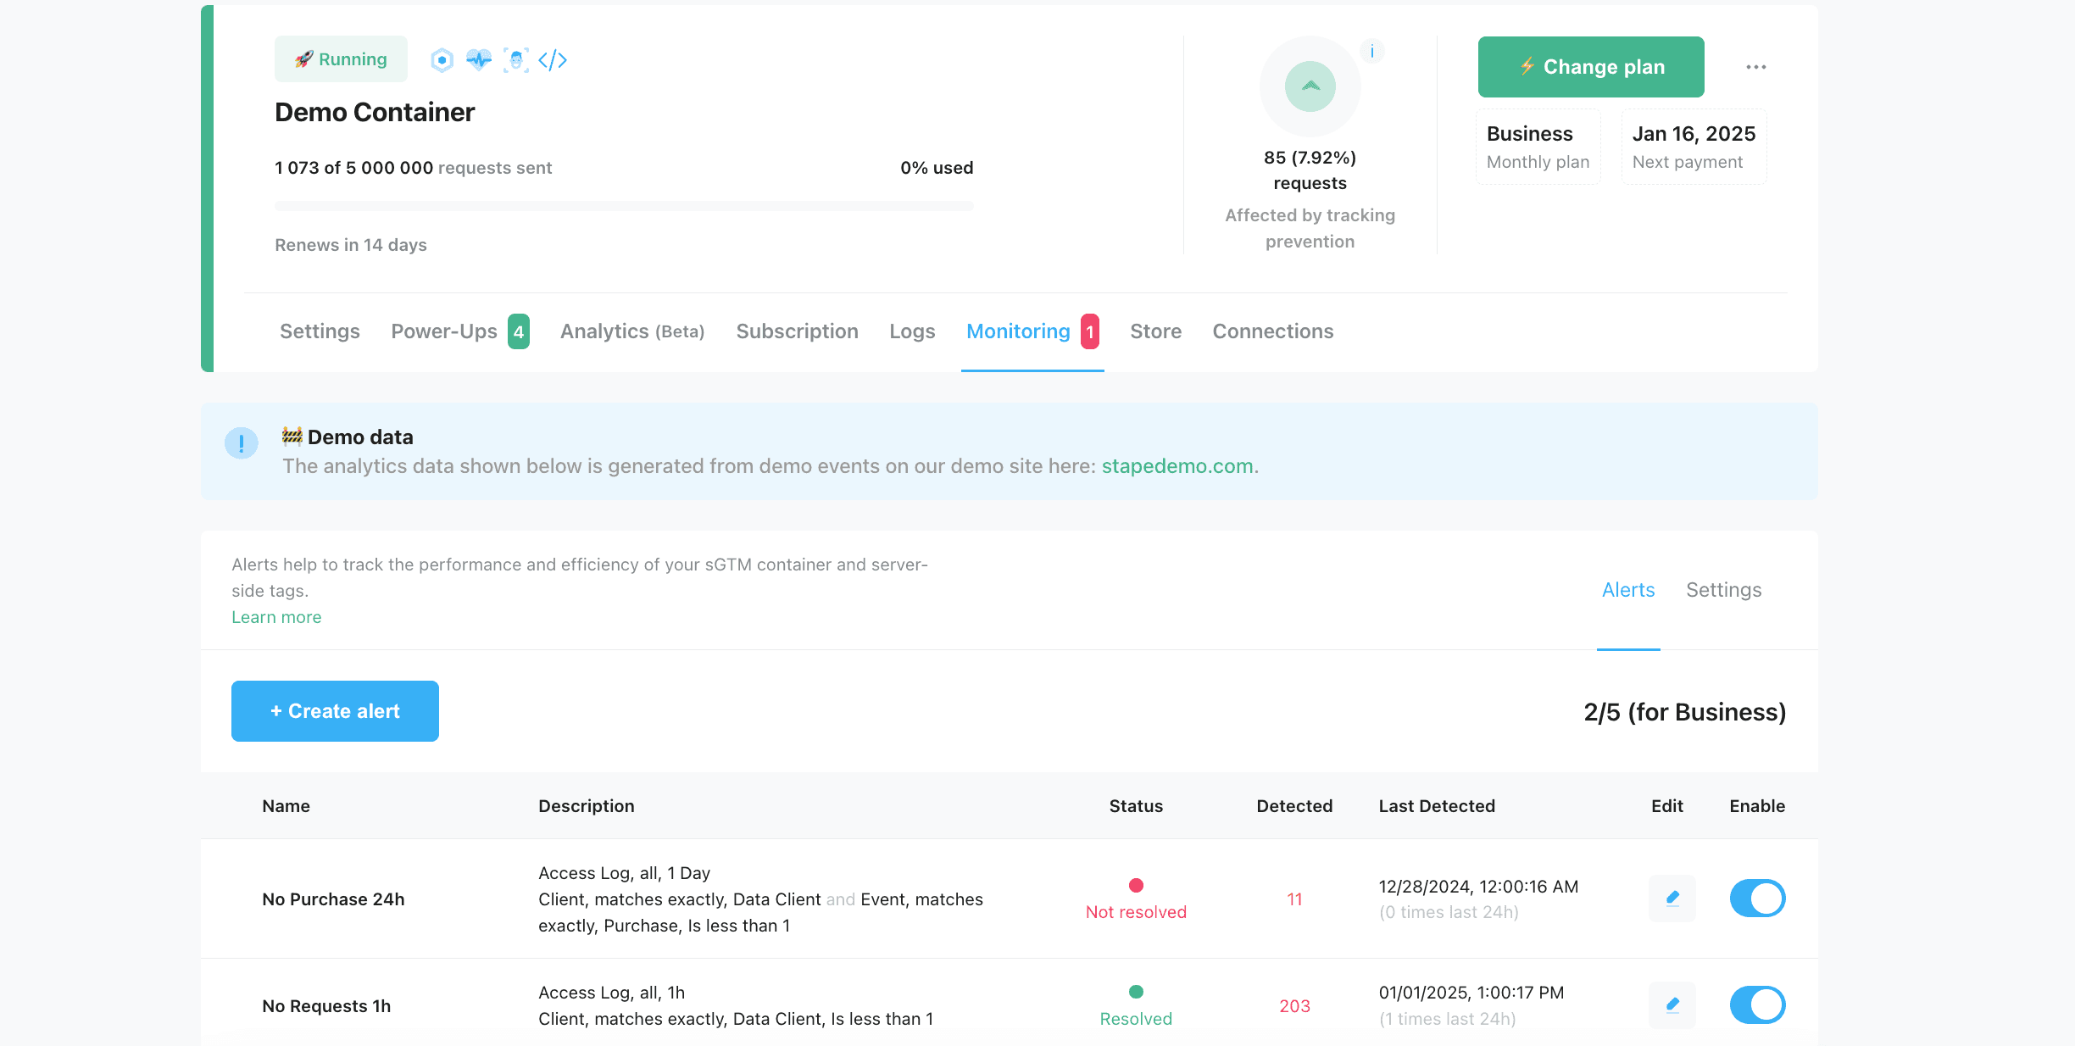Click the info icon near tracking prevention
Viewport: 2075px width, 1046px height.
click(1371, 52)
